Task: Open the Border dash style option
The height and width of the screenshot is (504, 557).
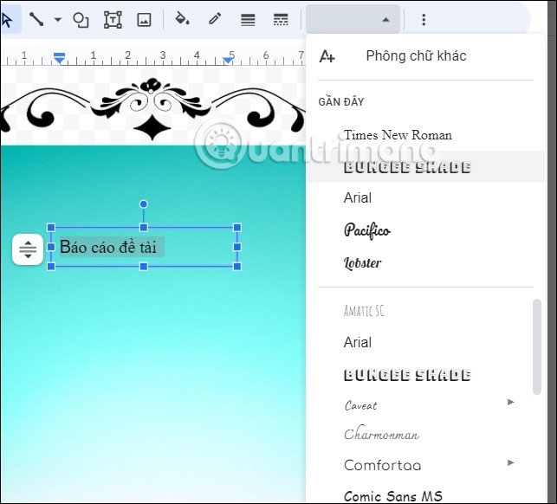Action: (x=280, y=20)
